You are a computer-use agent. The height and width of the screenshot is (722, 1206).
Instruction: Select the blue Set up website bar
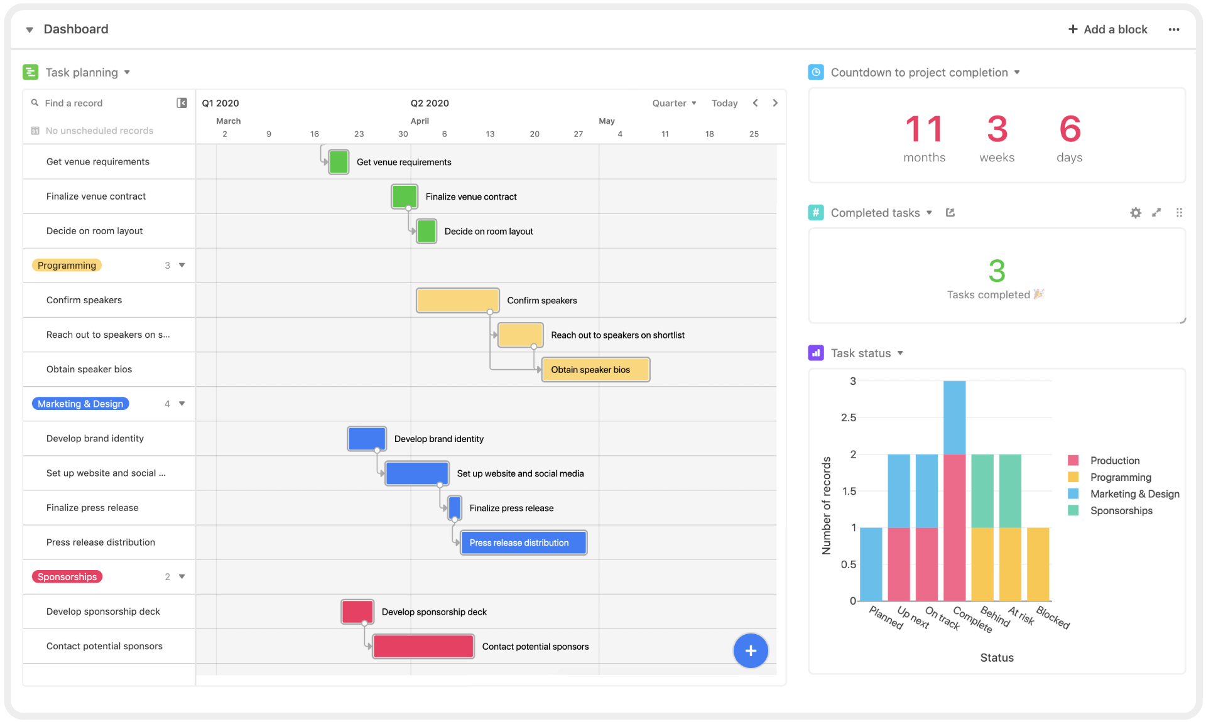tap(417, 473)
